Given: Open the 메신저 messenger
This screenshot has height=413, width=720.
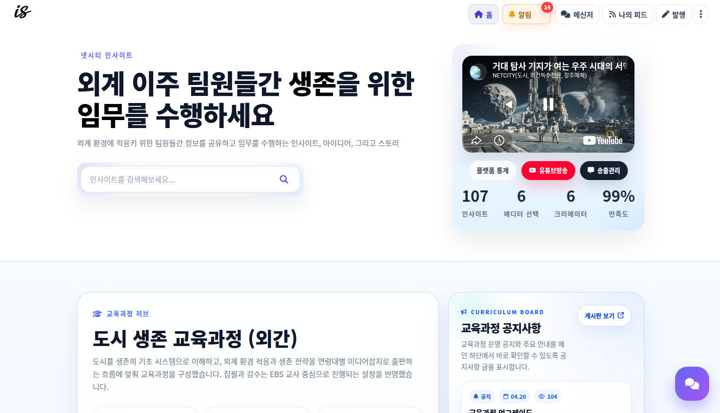Looking at the screenshot, I should pos(577,15).
